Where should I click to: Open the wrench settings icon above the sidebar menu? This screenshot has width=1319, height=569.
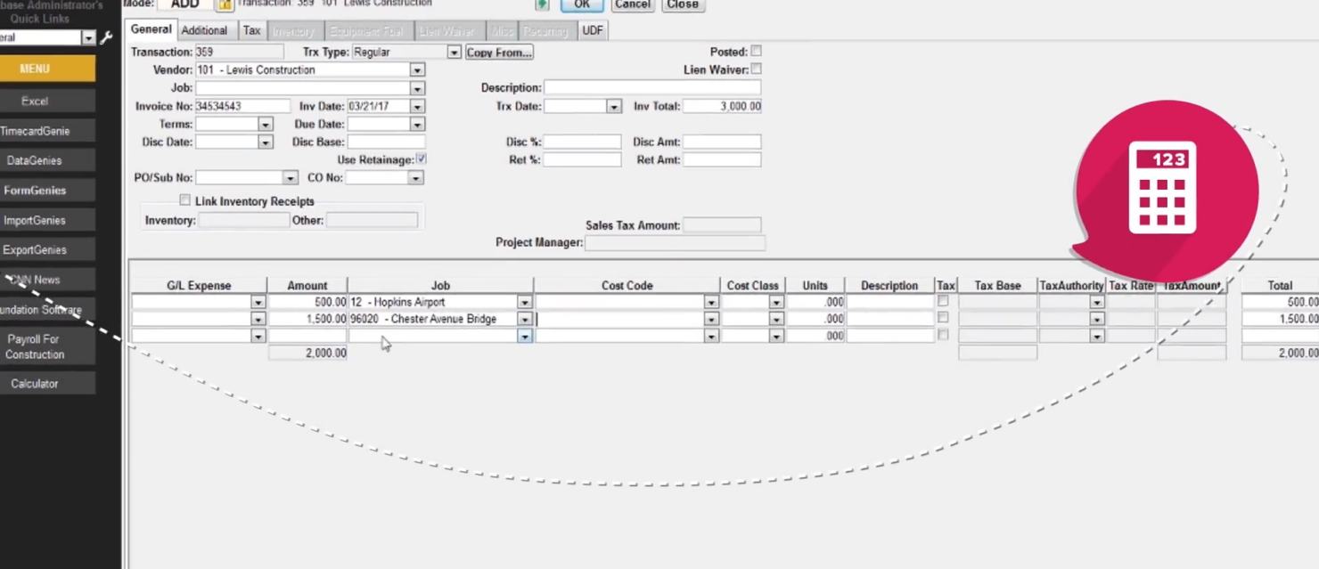[x=105, y=39]
